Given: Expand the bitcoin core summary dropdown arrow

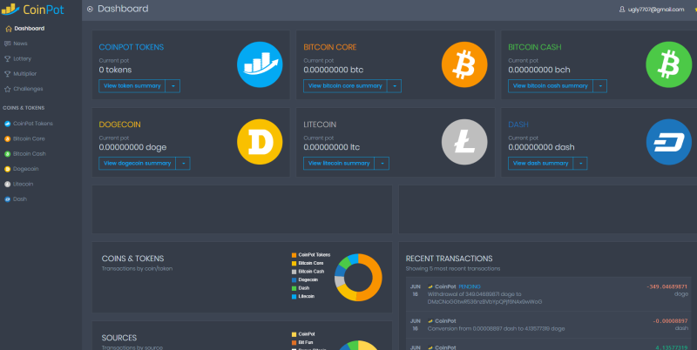Looking at the screenshot, I should 394,85.
